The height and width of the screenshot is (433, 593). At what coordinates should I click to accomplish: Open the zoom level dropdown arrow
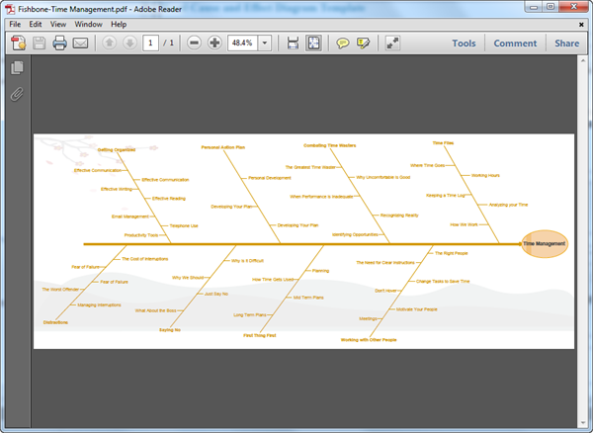[265, 43]
